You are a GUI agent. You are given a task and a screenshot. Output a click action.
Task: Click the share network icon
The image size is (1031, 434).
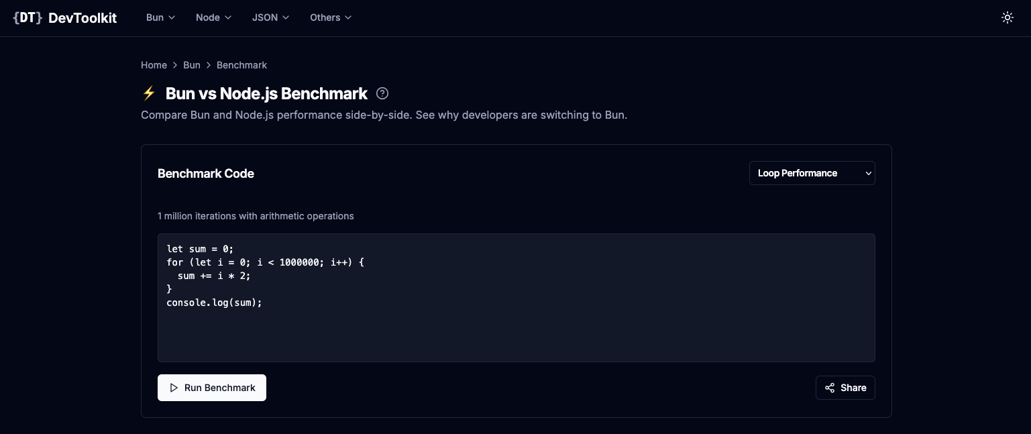[830, 388]
